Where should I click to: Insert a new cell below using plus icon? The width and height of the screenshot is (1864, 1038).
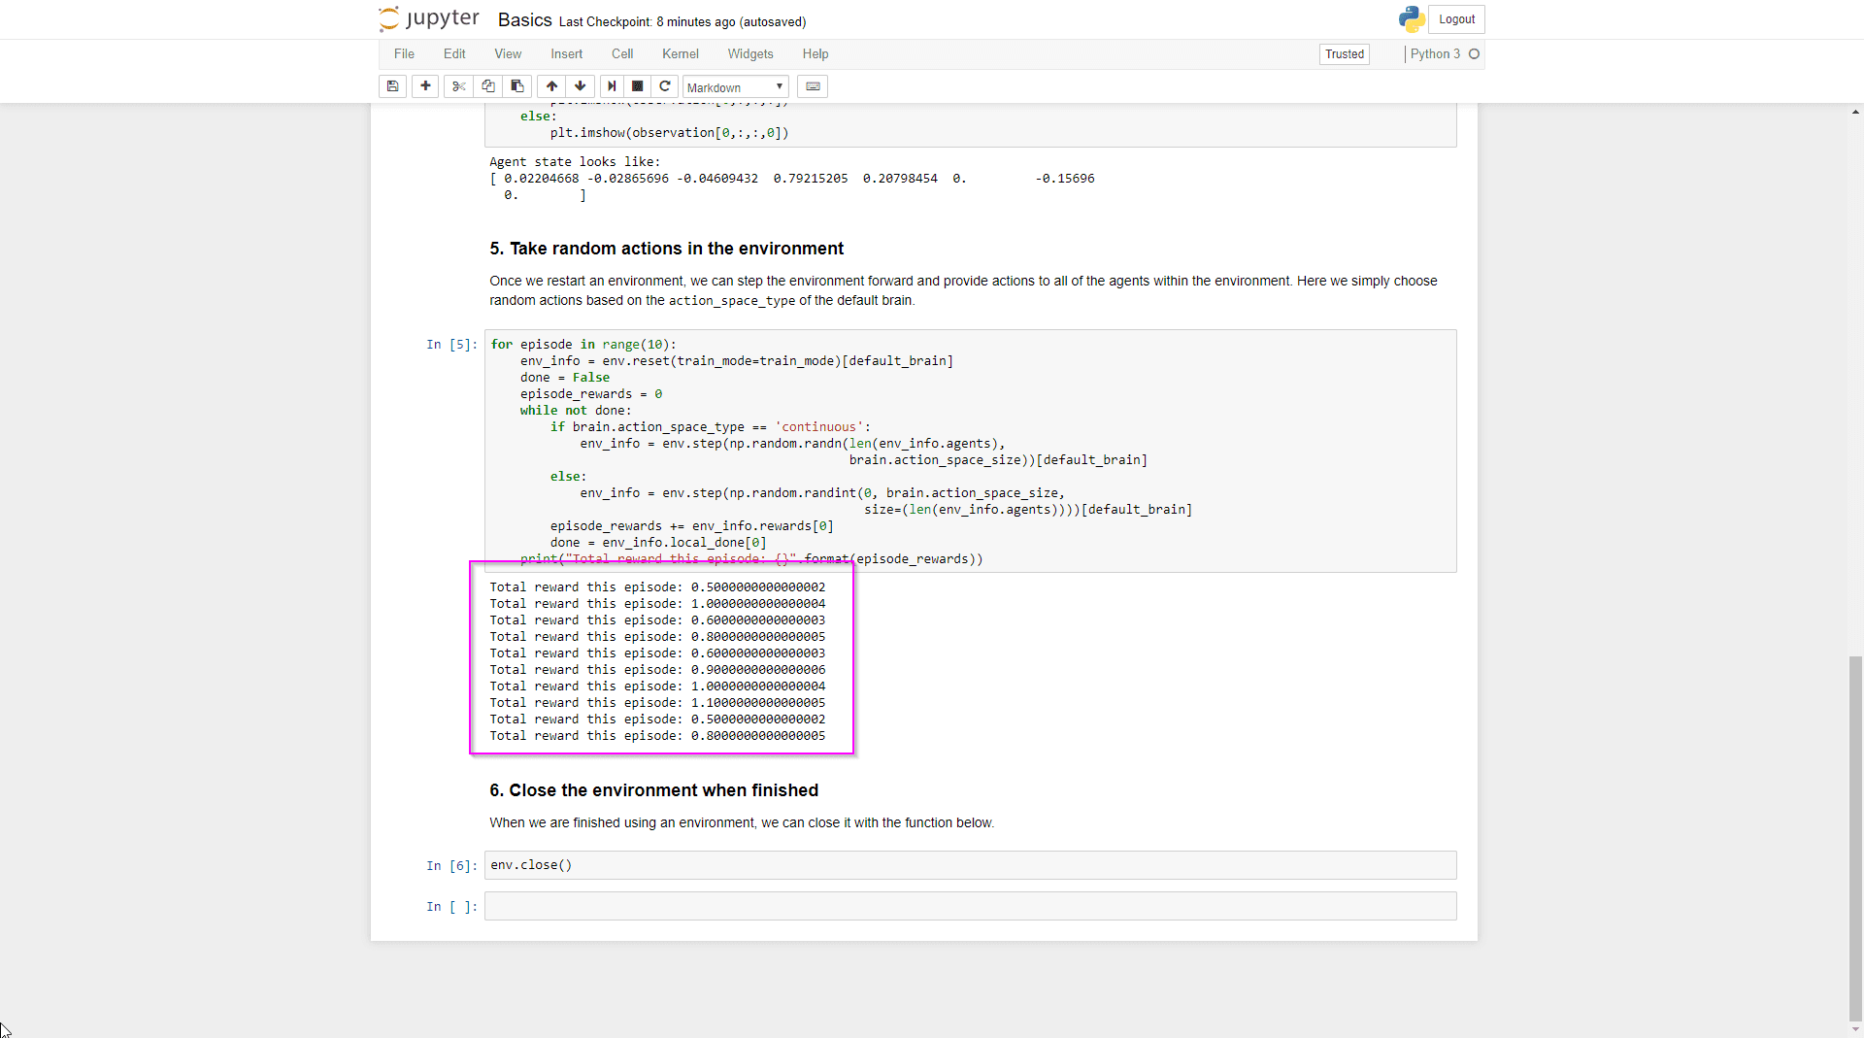click(x=425, y=86)
